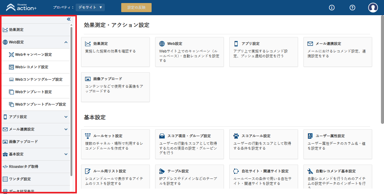Open 画像アップロード in the sidebar
384x194 pixels.
click(36, 142)
